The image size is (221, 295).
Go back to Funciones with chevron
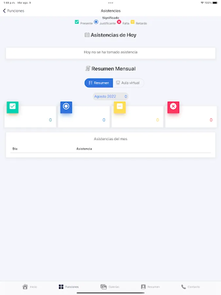(x=4, y=11)
